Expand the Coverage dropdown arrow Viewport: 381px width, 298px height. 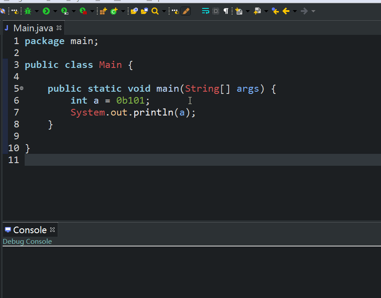[x=74, y=11]
